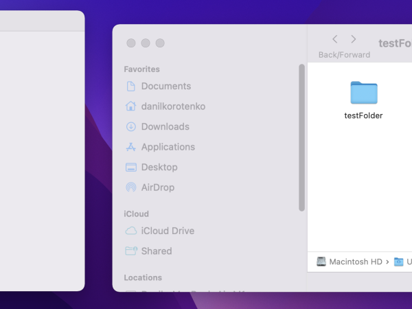Click the Documents icon in the sidebar
Screen dimensions: 412x309
(131, 87)
